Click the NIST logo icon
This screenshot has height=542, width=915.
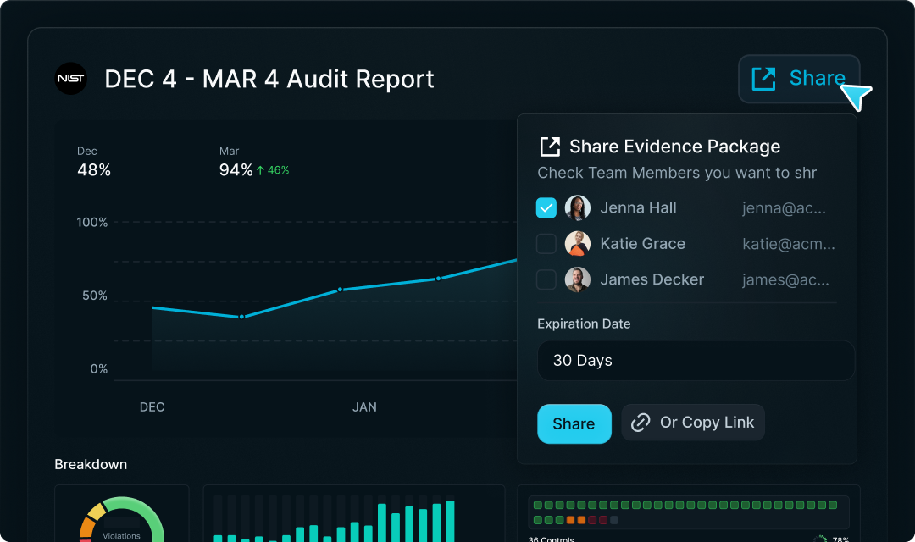(x=70, y=79)
